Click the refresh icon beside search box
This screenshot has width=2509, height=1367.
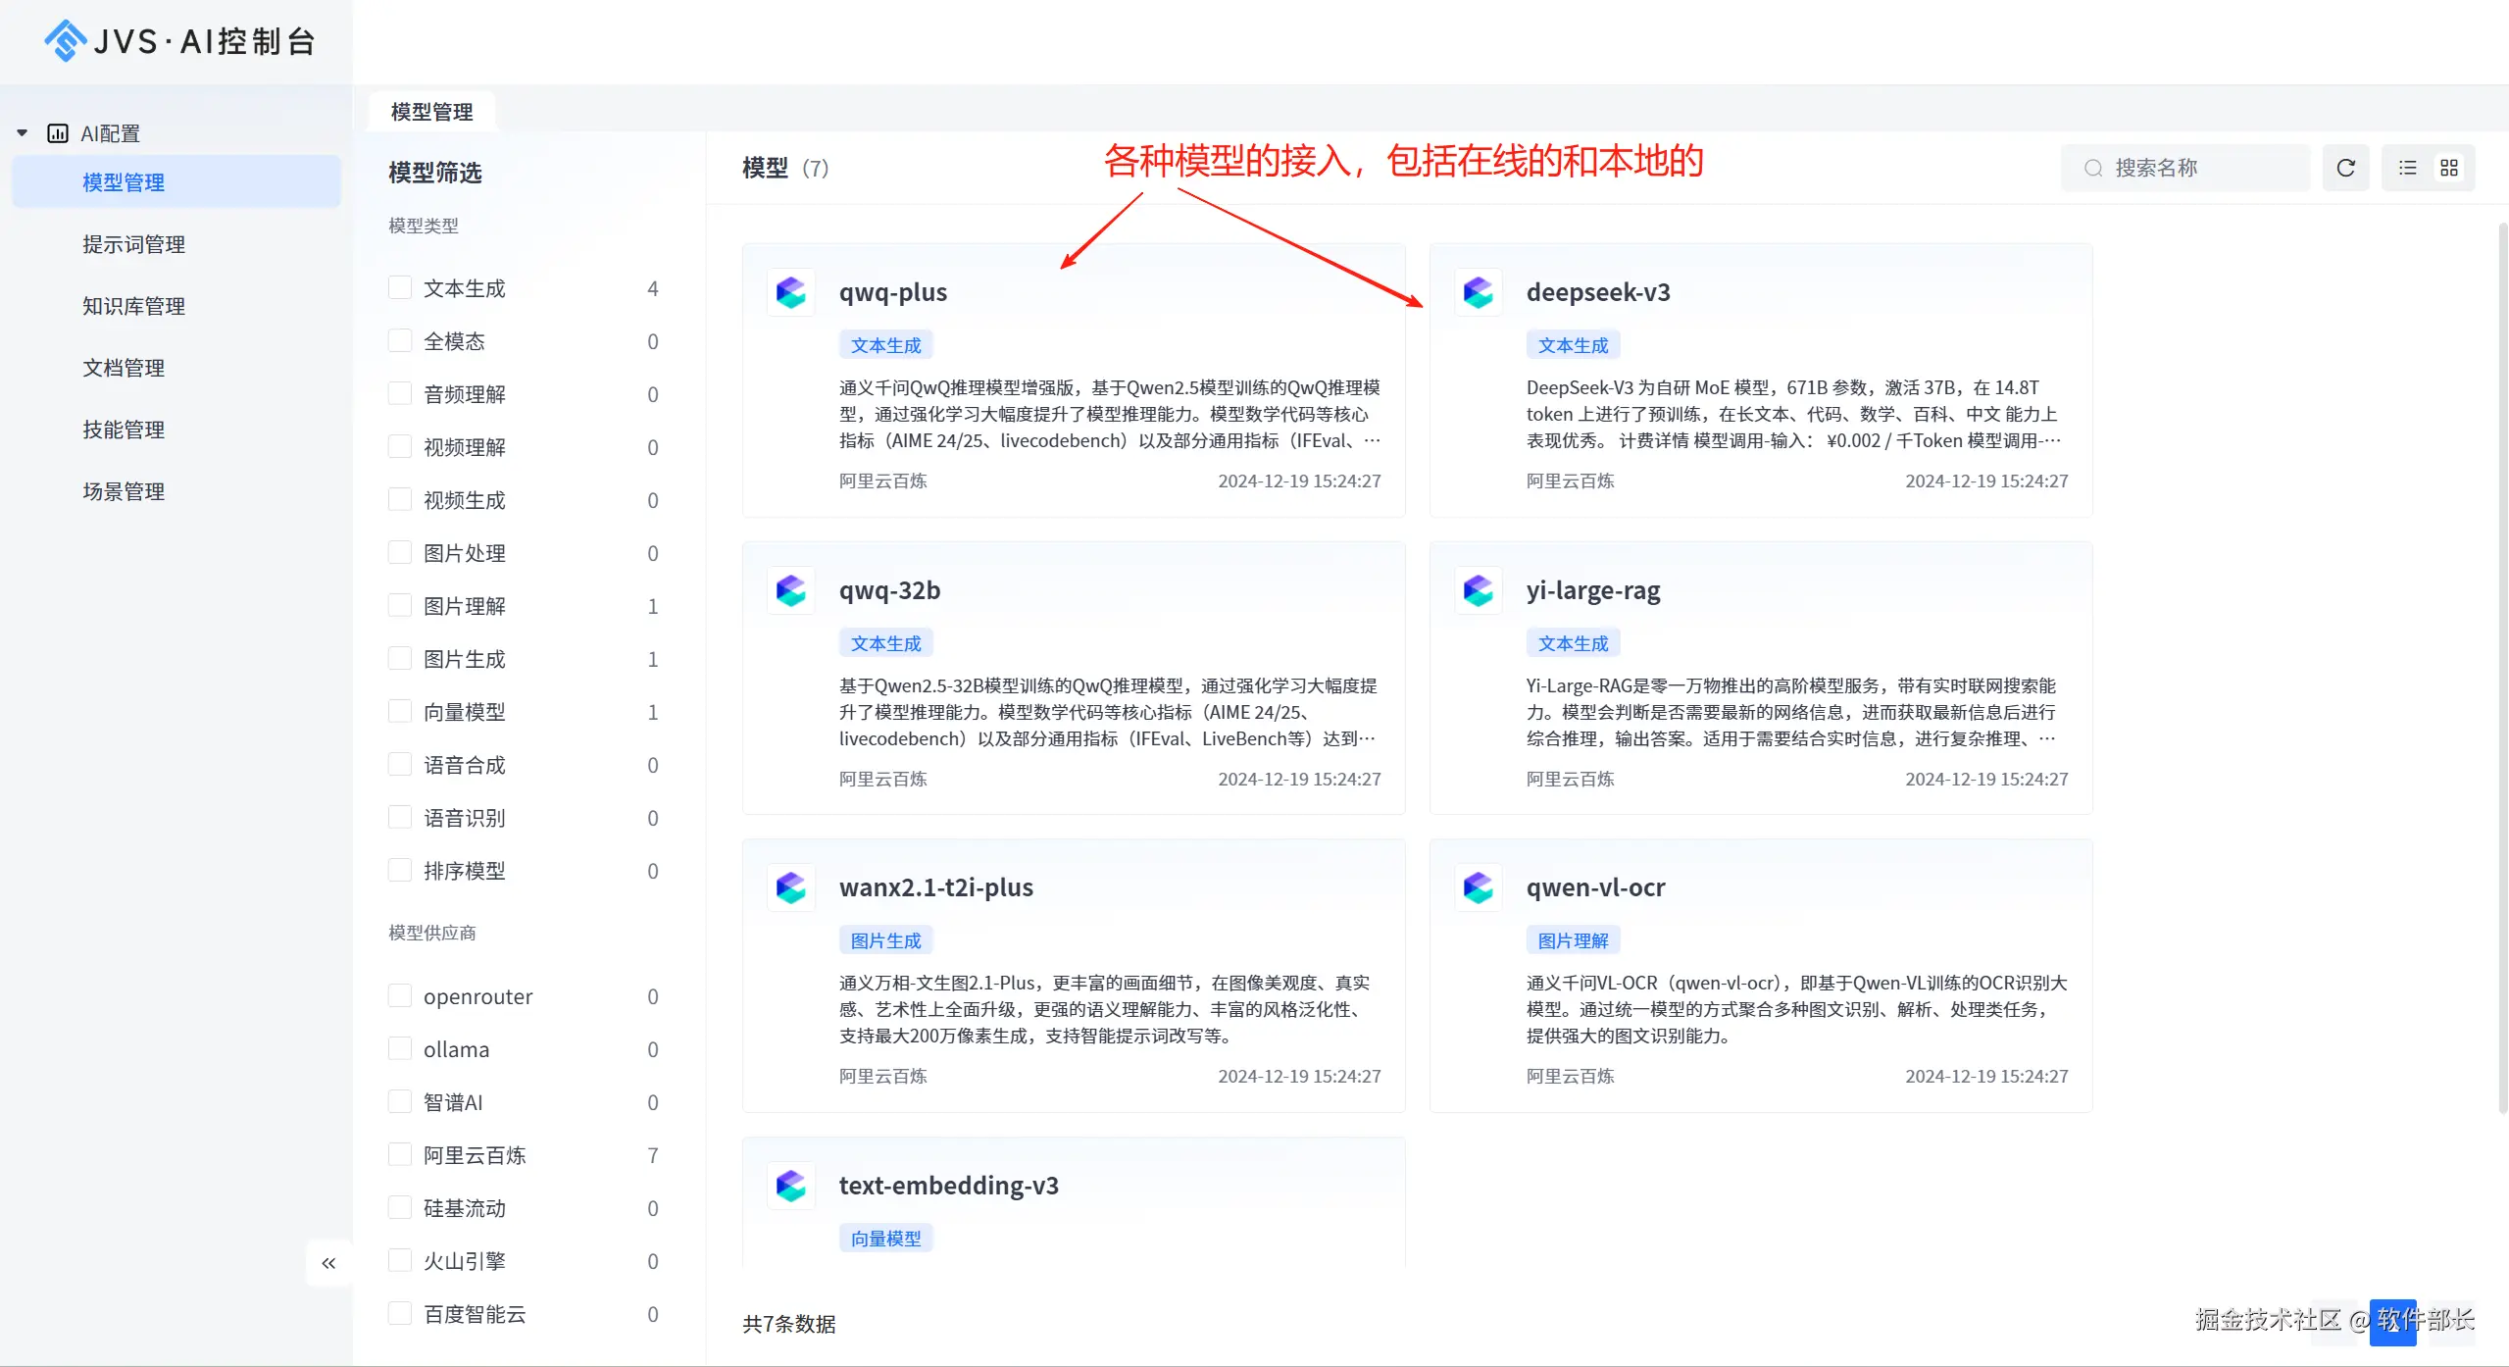click(2345, 168)
